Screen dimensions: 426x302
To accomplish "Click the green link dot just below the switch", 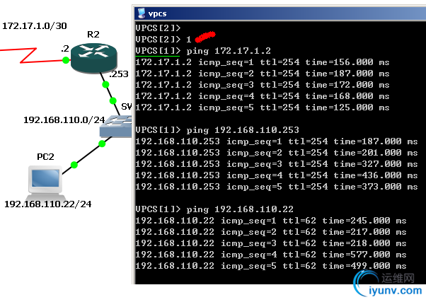I will click(102, 144).
